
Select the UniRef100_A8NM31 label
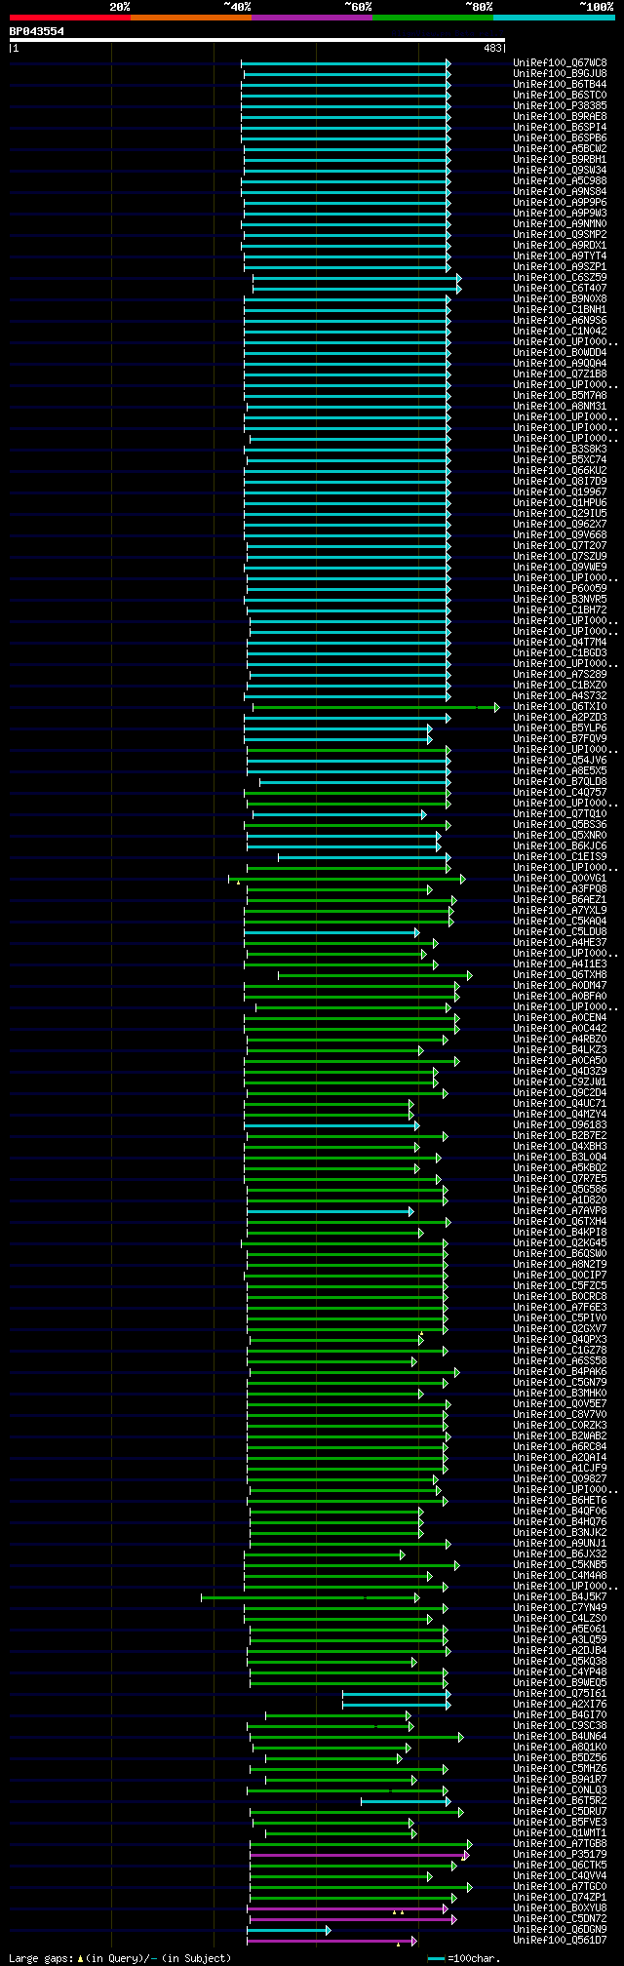pyautogui.click(x=560, y=406)
